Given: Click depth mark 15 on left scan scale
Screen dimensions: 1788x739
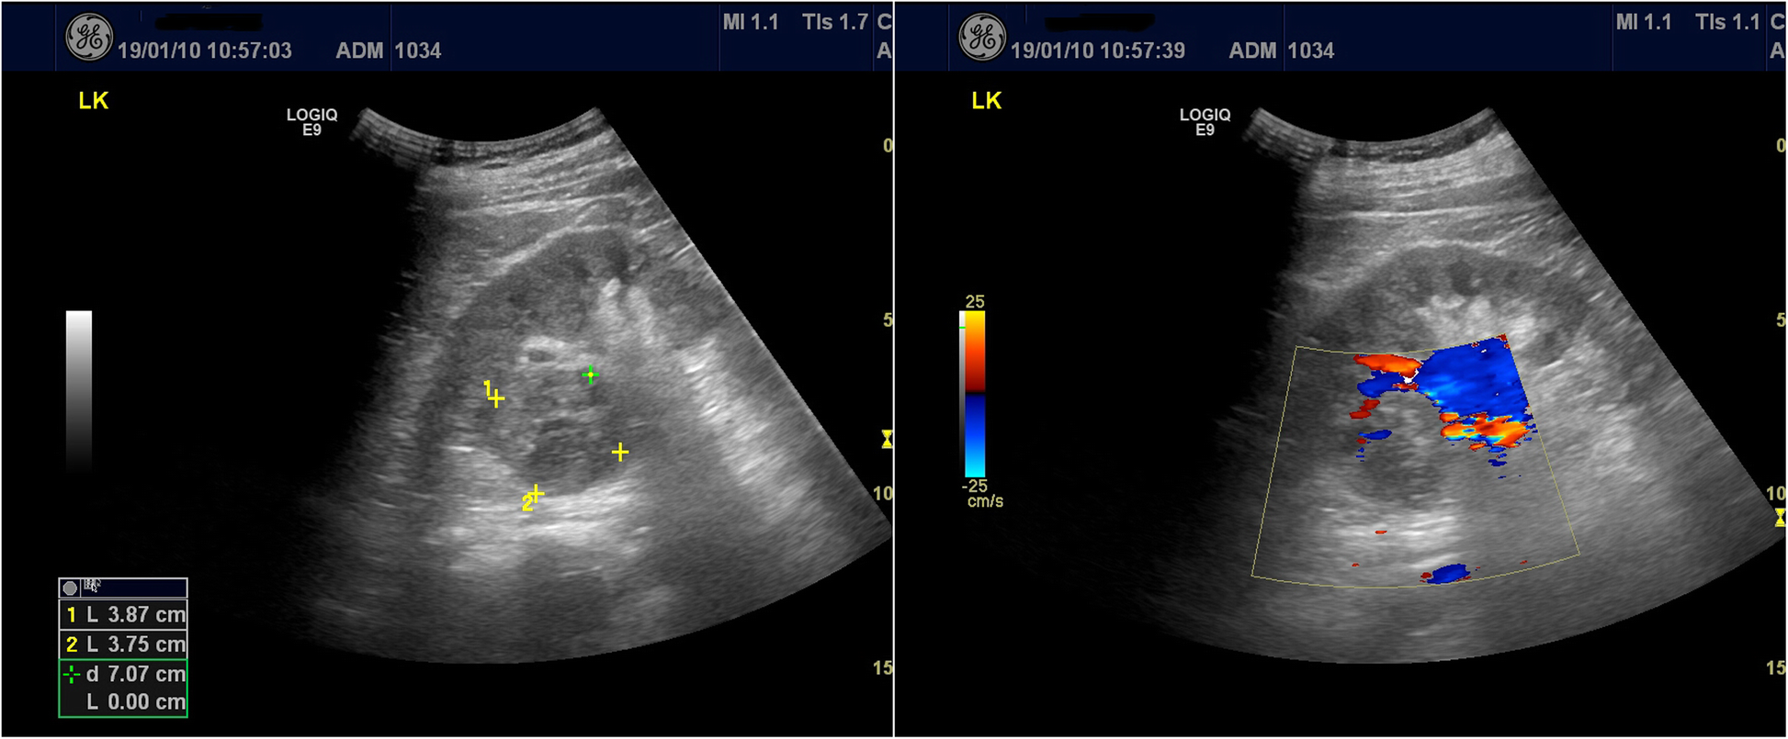Looking at the screenshot, I should [883, 668].
